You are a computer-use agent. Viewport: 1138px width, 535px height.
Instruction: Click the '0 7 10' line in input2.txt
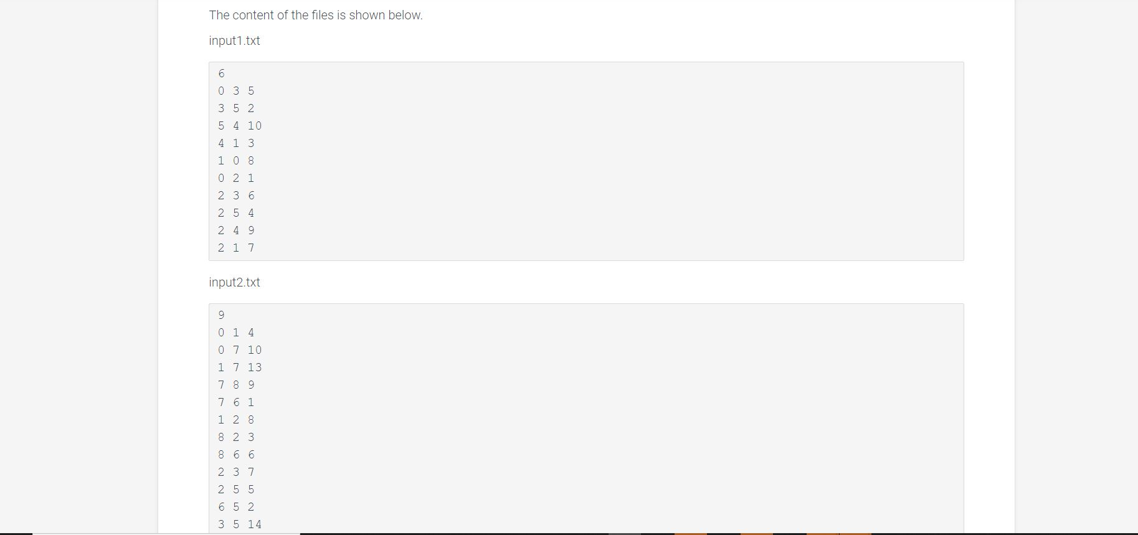[240, 350]
